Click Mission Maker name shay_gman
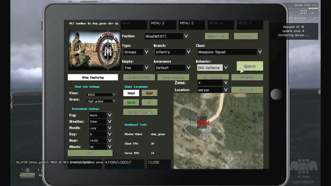This screenshot has width=331, height=186. coord(158,134)
